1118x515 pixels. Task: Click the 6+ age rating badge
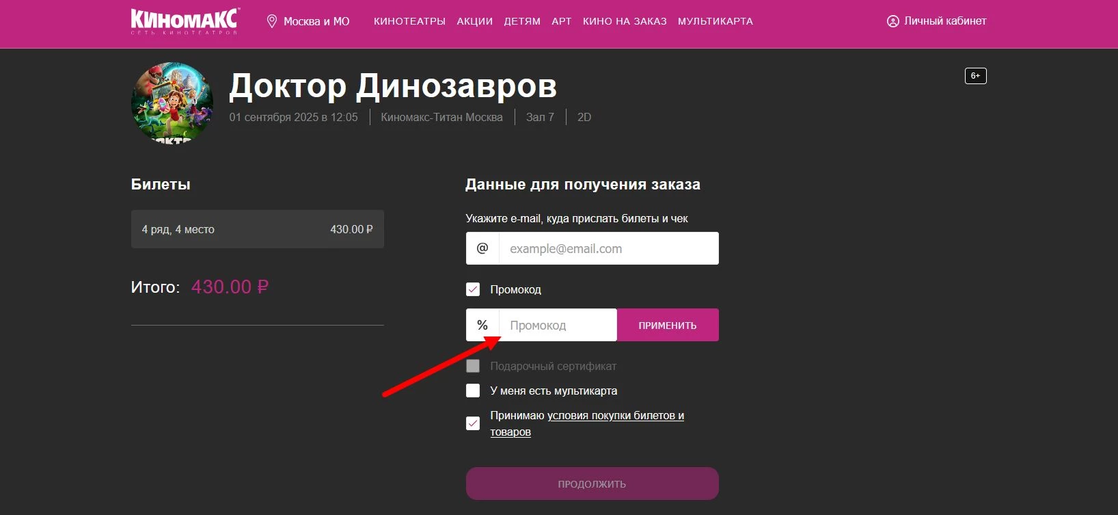975,76
